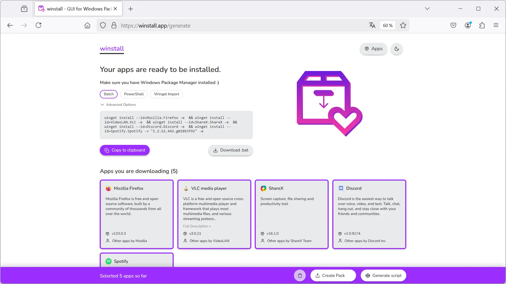The height and width of the screenshot is (284, 506).
Task: Click Discord version v1.0.9174
Action: [352, 233]
